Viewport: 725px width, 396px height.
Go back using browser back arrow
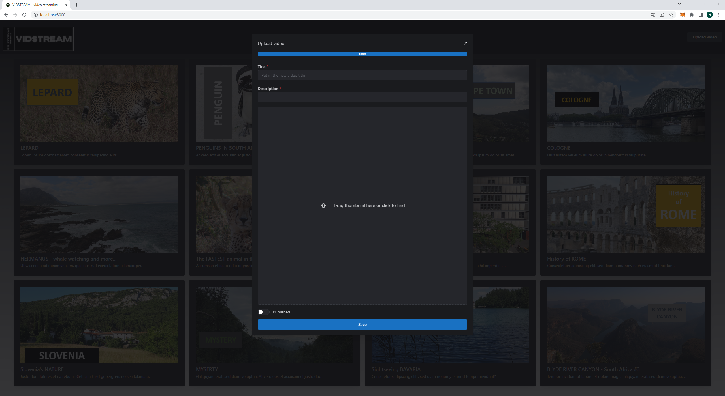pos(6,15)
